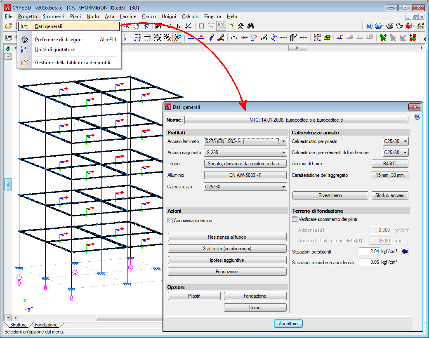Open Gestione della biblioteca dei profili
This screenshot has width=429, height=338.
[x=69, y=63]
